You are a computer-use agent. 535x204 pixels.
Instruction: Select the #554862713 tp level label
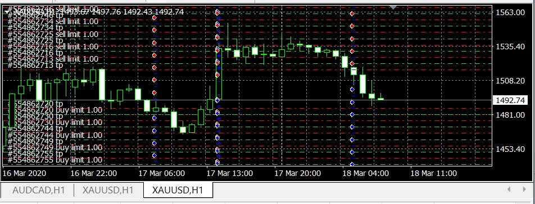[35, 65]
